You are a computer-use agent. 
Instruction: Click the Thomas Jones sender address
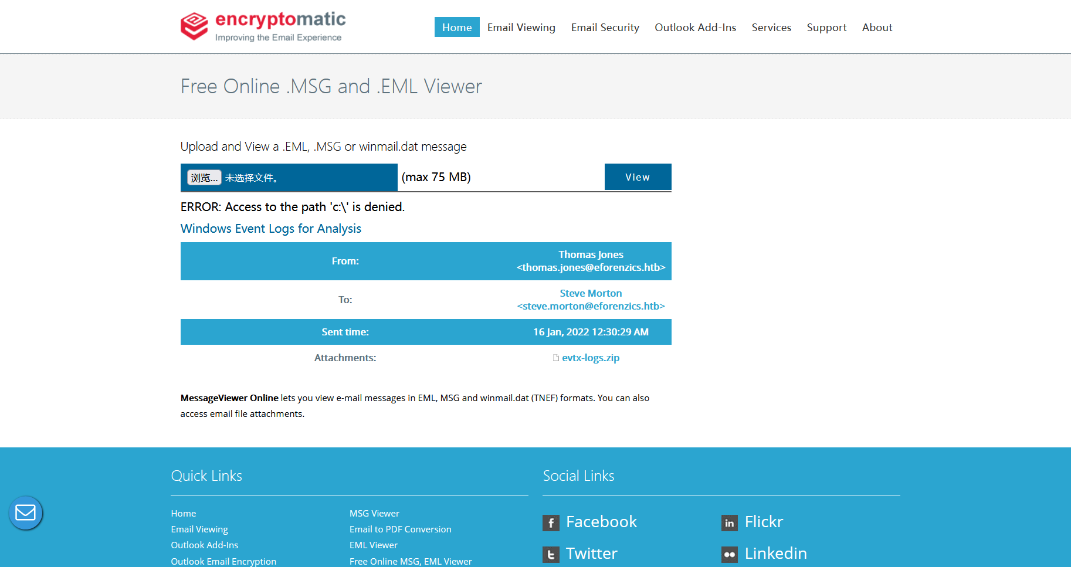point(591,261)
